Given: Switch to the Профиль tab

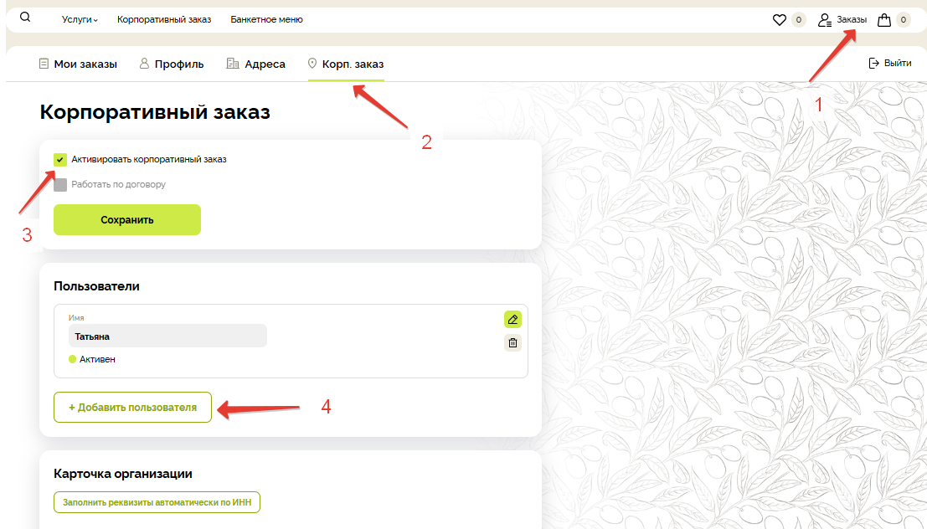Looking at the screenshot, I should pyautogui.click(x=171, y=64).
